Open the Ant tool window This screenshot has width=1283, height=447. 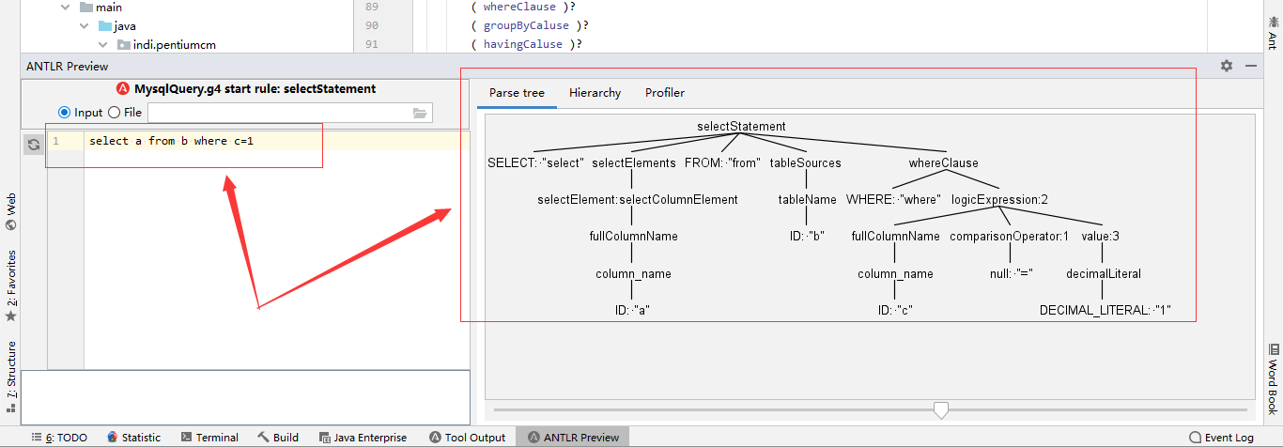1272,32
